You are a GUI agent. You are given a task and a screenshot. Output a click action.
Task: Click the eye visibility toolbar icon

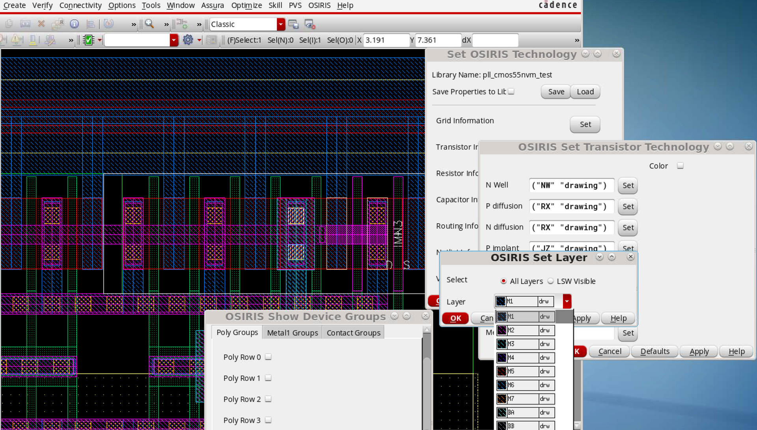310,24
